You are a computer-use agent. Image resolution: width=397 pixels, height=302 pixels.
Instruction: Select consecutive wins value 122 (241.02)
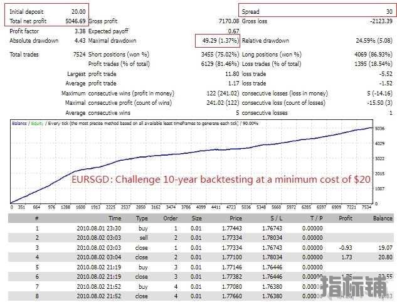pos(223,94)
